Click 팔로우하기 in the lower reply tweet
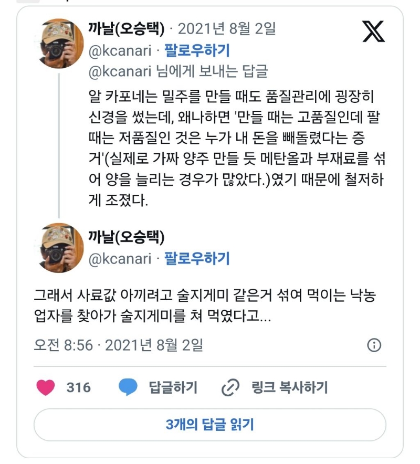 point(197,258)
